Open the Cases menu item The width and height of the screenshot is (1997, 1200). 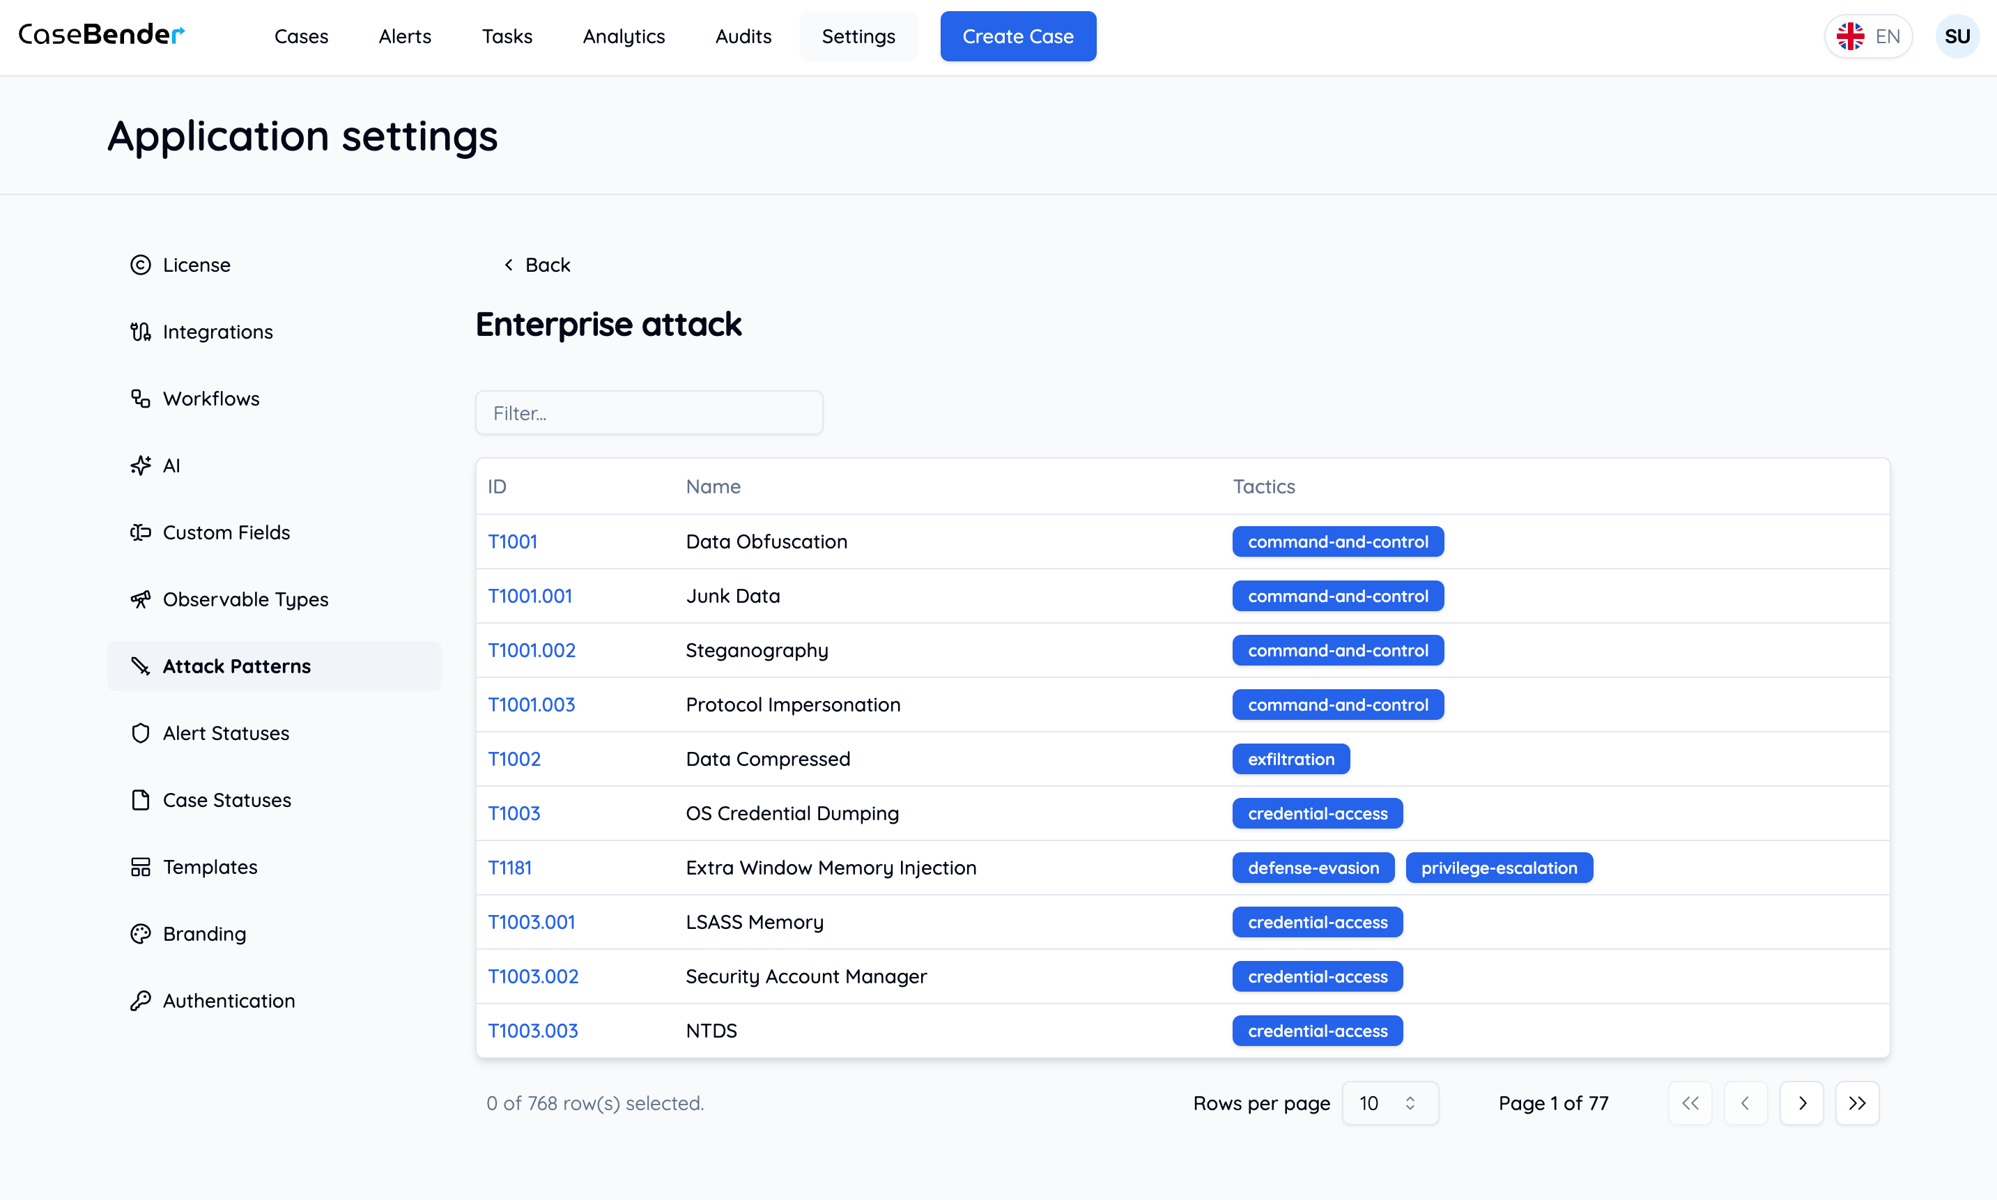tap(302, 36)
